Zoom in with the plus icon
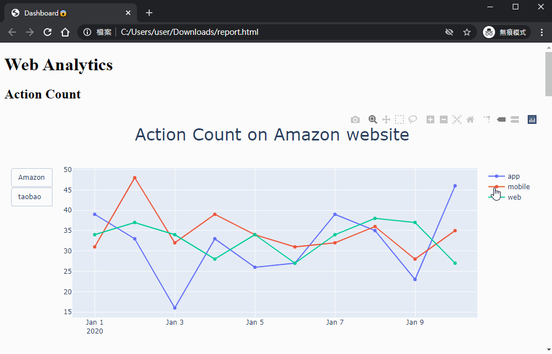This screenshot has height=354, width=552. (x=430, y=120)
